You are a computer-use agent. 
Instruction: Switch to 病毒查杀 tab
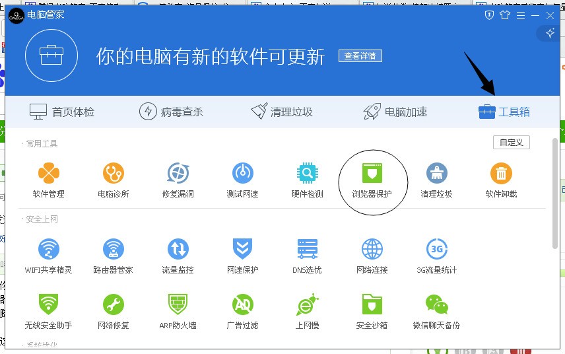click(171, 112)
